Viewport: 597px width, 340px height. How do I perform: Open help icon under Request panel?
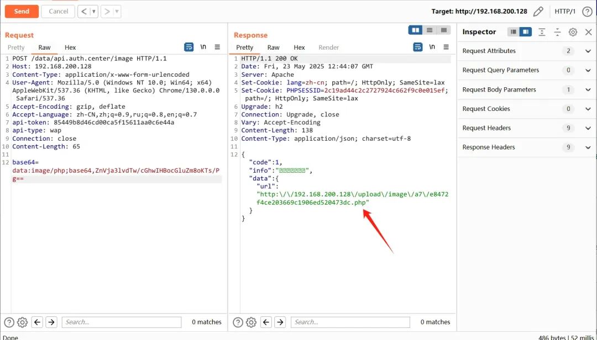click(9, 322)
